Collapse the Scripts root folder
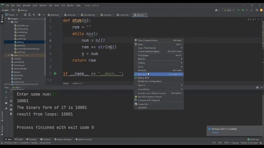The width and height of the screenshot is (264, 148). point(6,19)
